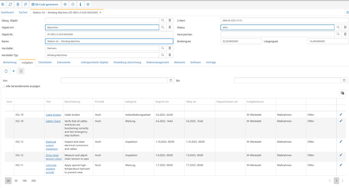Click into the Name input field
The height and width of the screenshot is (188, 349).
pyautogui.click(x=109, y=41)
